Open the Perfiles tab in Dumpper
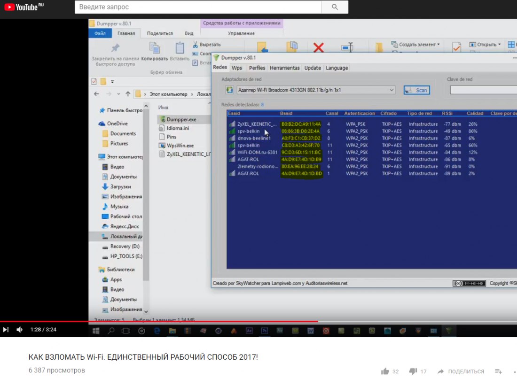Screen dimensions: 517x378 (x=257, y=68)
